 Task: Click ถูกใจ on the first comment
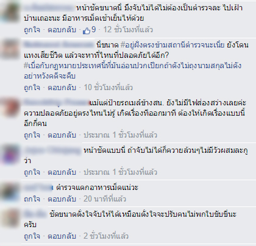pyautogui.click(x=32, y=30)
